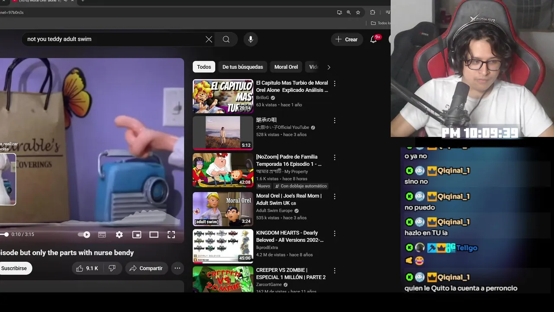This screenshot has height=312, width=554.
Task: Click the search magnifier button
Action: pos(226,39)
